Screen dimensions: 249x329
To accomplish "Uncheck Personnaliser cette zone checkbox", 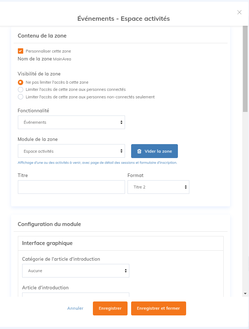I will coord(21,51).
